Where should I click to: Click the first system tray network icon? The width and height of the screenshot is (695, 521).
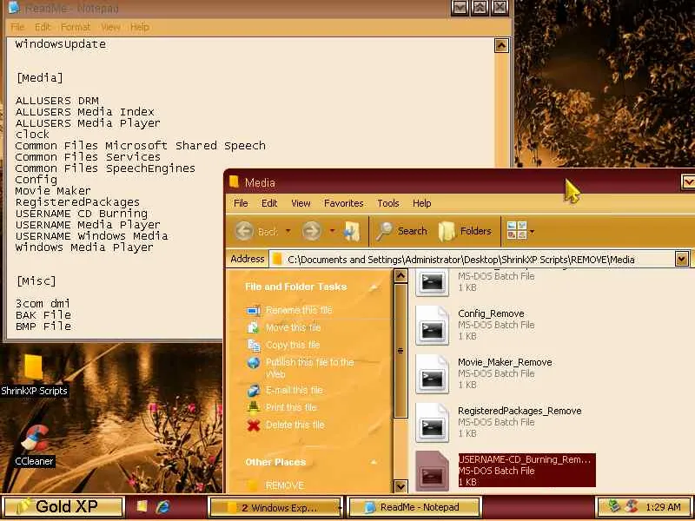pyautogui.click(x=613, y=506)
